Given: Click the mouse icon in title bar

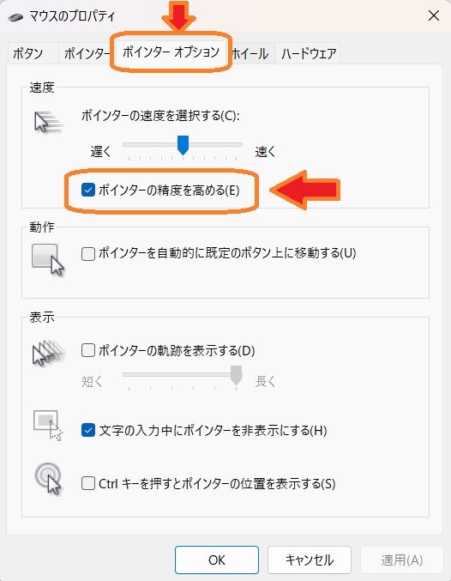Looking at the screenshot, I should coord(15,17).
